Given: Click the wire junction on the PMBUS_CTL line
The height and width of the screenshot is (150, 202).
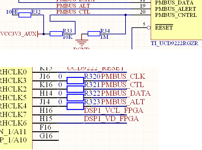Looking at the screenshot, I should pyautogui.click(x=126, y=15).
